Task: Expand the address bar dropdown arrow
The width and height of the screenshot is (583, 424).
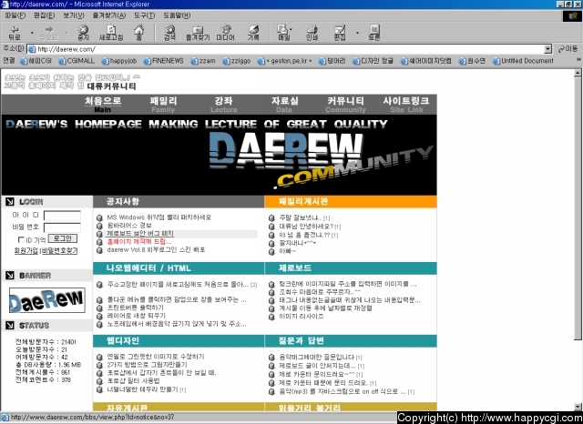Action: pos(547,49)
